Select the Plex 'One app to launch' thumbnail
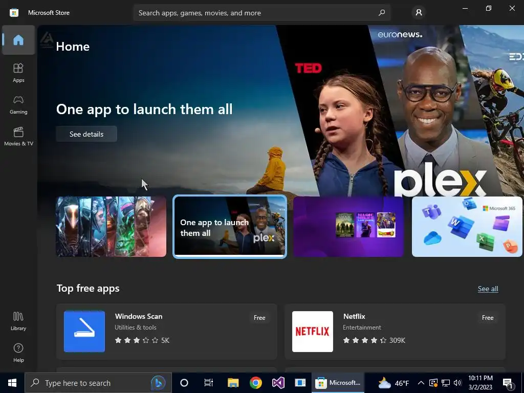Image resolution: width=524 pixels, height=393 pixels. (x=230, y=227)
